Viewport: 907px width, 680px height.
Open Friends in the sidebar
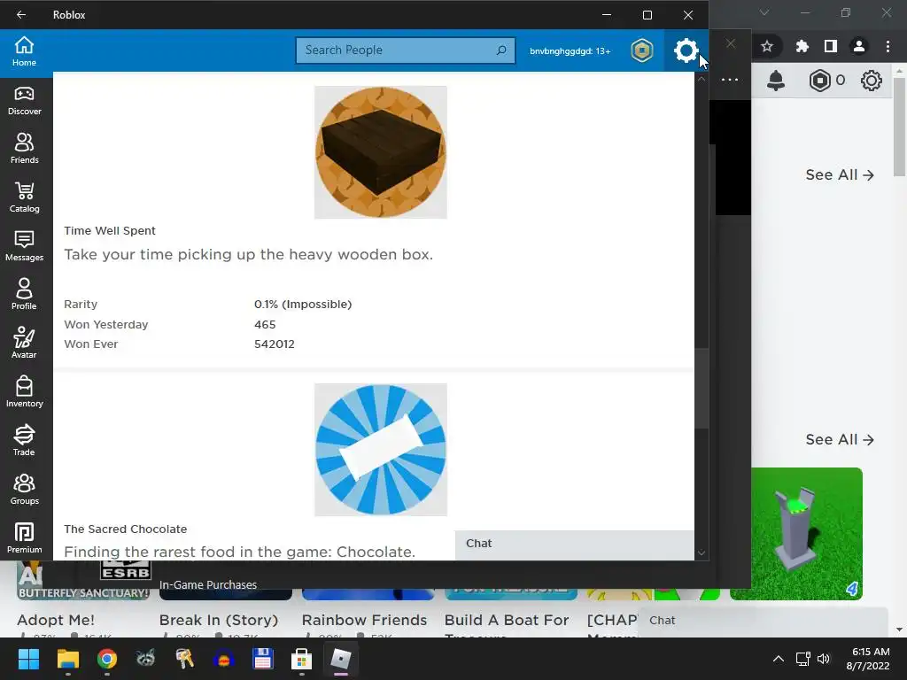[24, 149]
